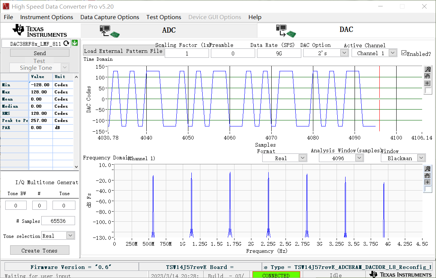Screen dimensions: 436x278
Task: Click Texas Instruments logo in status bar
Action: [400, 275]
